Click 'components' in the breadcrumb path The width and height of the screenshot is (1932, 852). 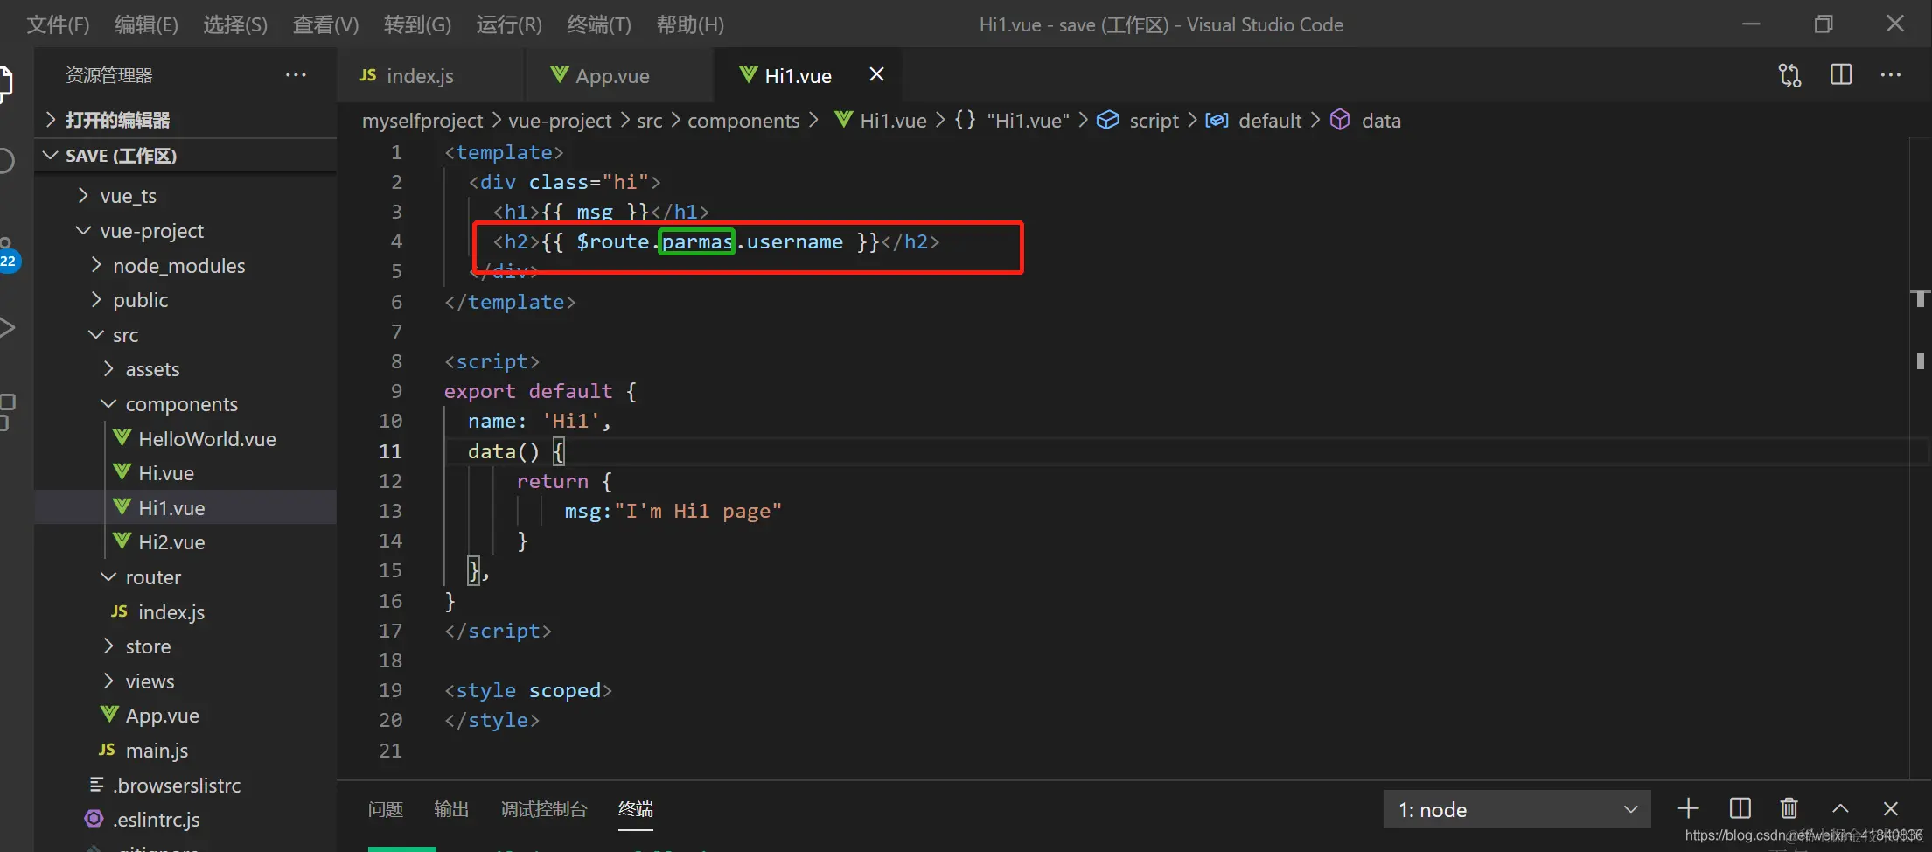pyautogui.click(x=743, y=121)
